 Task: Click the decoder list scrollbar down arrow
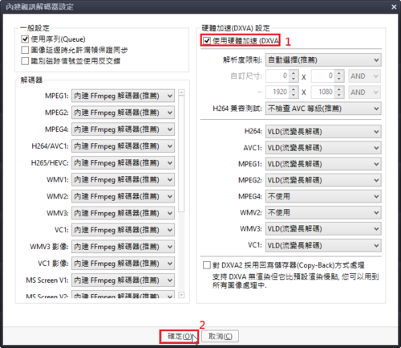pos(181,295)
